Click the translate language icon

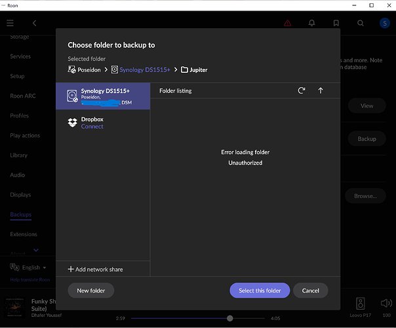pos(14,267)
